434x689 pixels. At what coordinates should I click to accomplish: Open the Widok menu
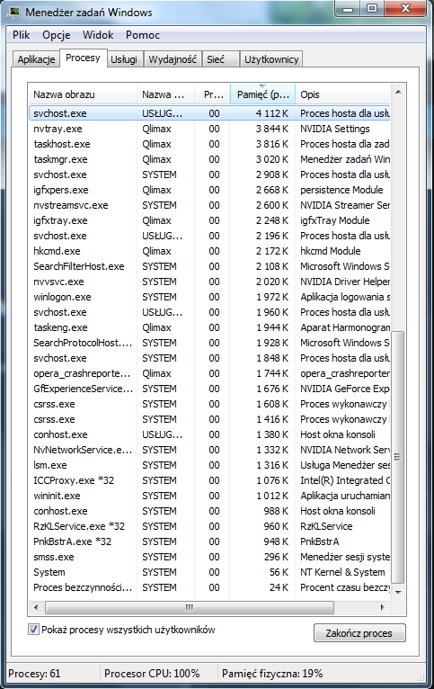(98, 35)
